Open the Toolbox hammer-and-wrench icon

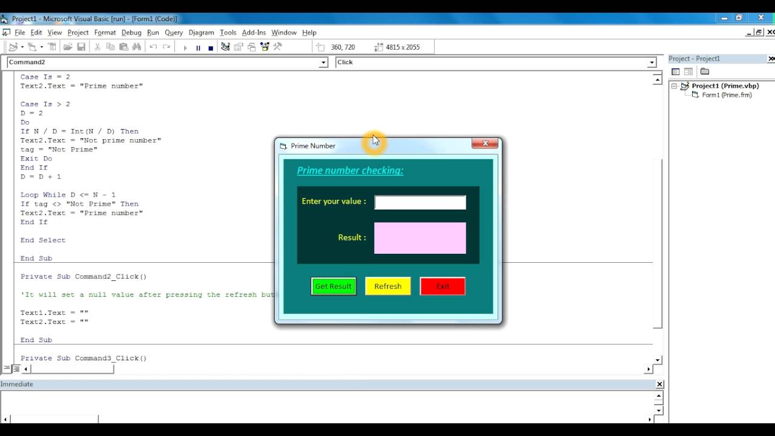[278, 47]
